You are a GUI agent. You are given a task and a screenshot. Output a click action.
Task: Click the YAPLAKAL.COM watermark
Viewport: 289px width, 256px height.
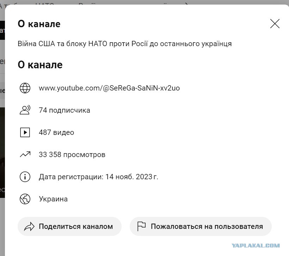pyautogui.click(x=256, y=245)
